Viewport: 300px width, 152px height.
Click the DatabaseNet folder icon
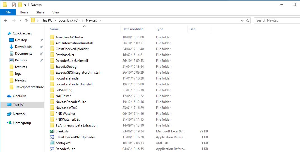coord(52,55)
